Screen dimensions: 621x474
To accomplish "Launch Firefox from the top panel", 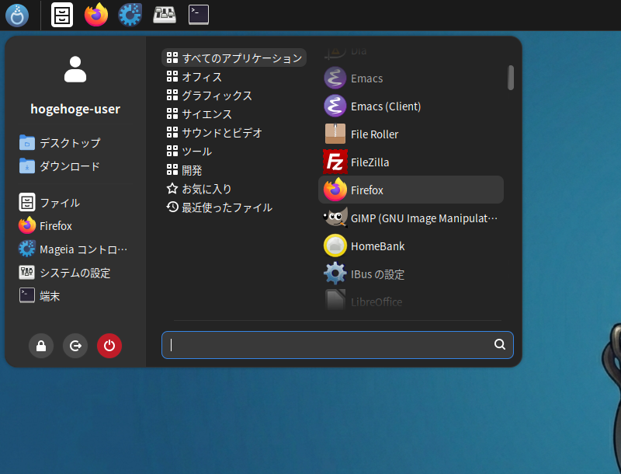I will point(96,15).
